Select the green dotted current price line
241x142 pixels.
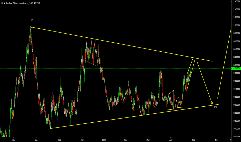[115, 68]
